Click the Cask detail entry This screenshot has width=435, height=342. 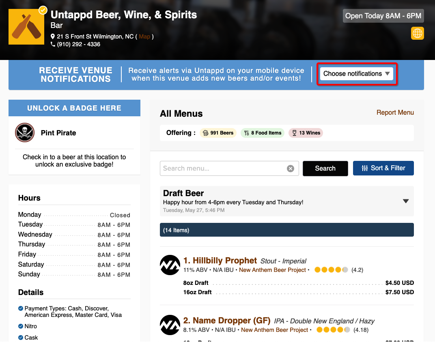[x=28, y=338]
